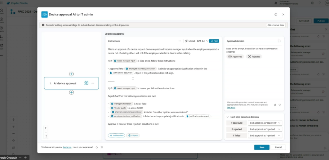The height and width of the screenshot is (160, 329).
Task: Open Tools in the left sidebar
Action: coord(1,47)
